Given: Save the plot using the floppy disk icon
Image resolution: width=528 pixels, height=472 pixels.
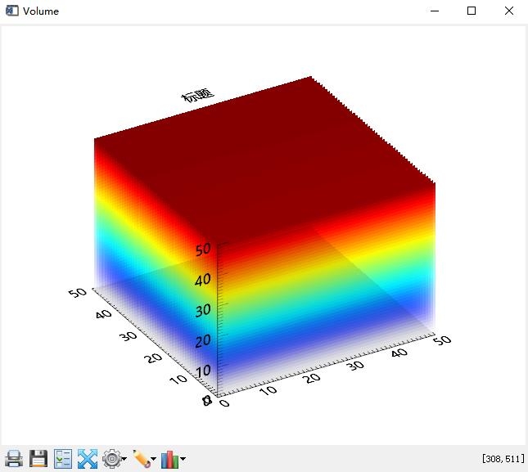Looking at the screenshot, I should coord(38,459).
